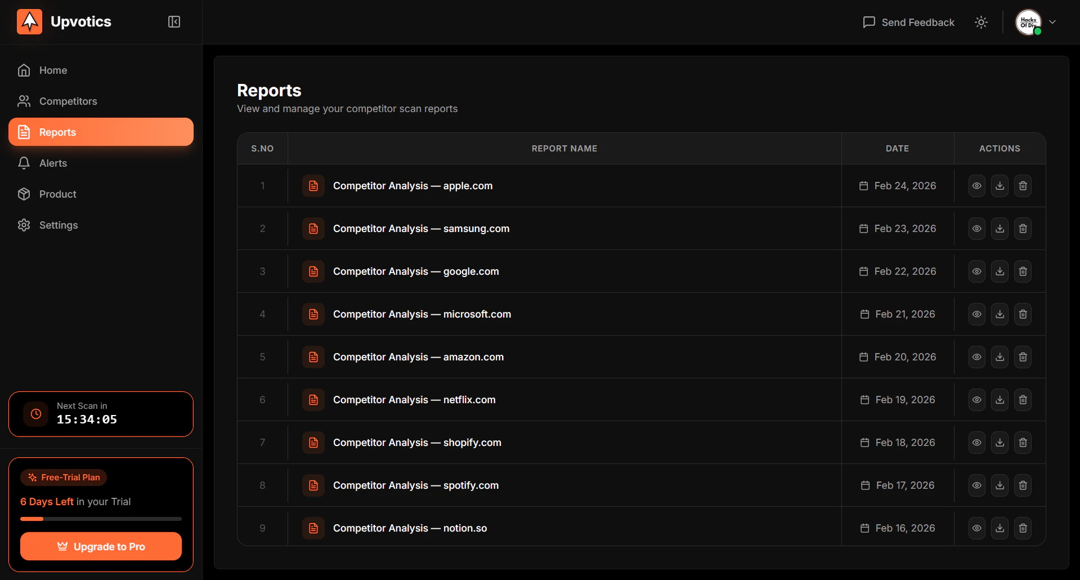Click the Upvotics rocket logo
The width and height of the screenshot is (1080, 580).
pos(29,21)
